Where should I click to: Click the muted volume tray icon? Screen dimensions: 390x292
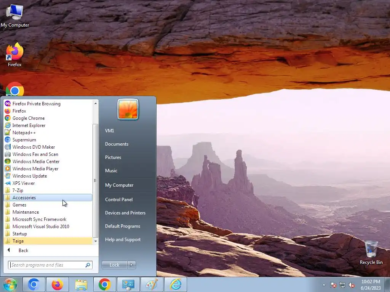352,285
